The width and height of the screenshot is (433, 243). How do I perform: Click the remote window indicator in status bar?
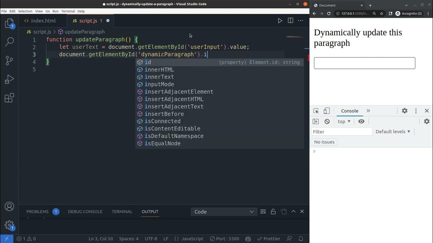coord(6,239)
